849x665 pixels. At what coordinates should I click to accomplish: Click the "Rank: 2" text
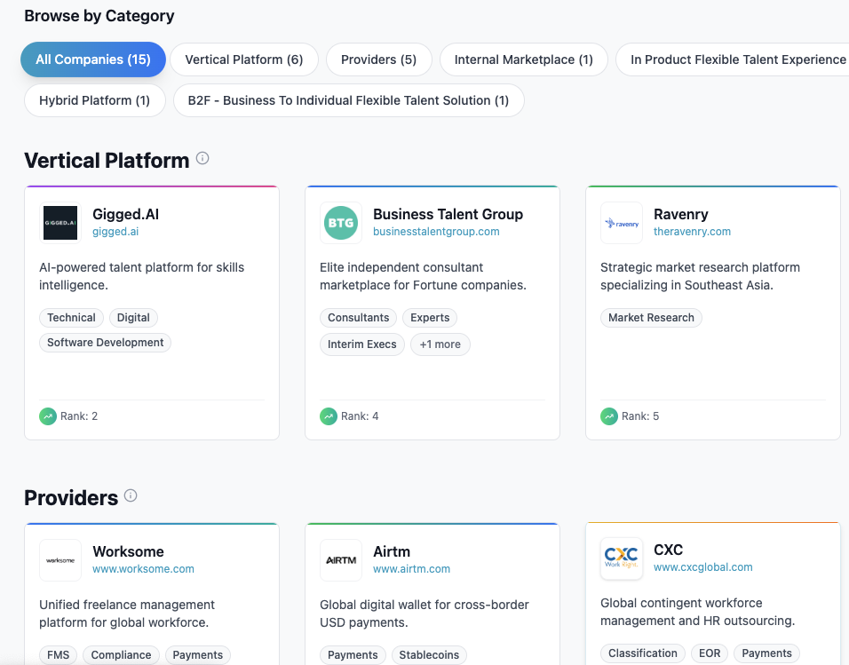pyautogui.click(x=79, y=416)
